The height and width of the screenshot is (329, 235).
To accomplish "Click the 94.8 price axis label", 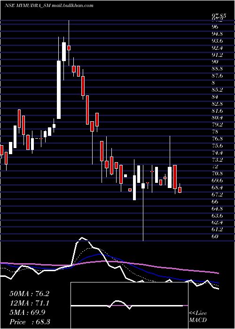I will pyautogui.click(x=217, y=34).
